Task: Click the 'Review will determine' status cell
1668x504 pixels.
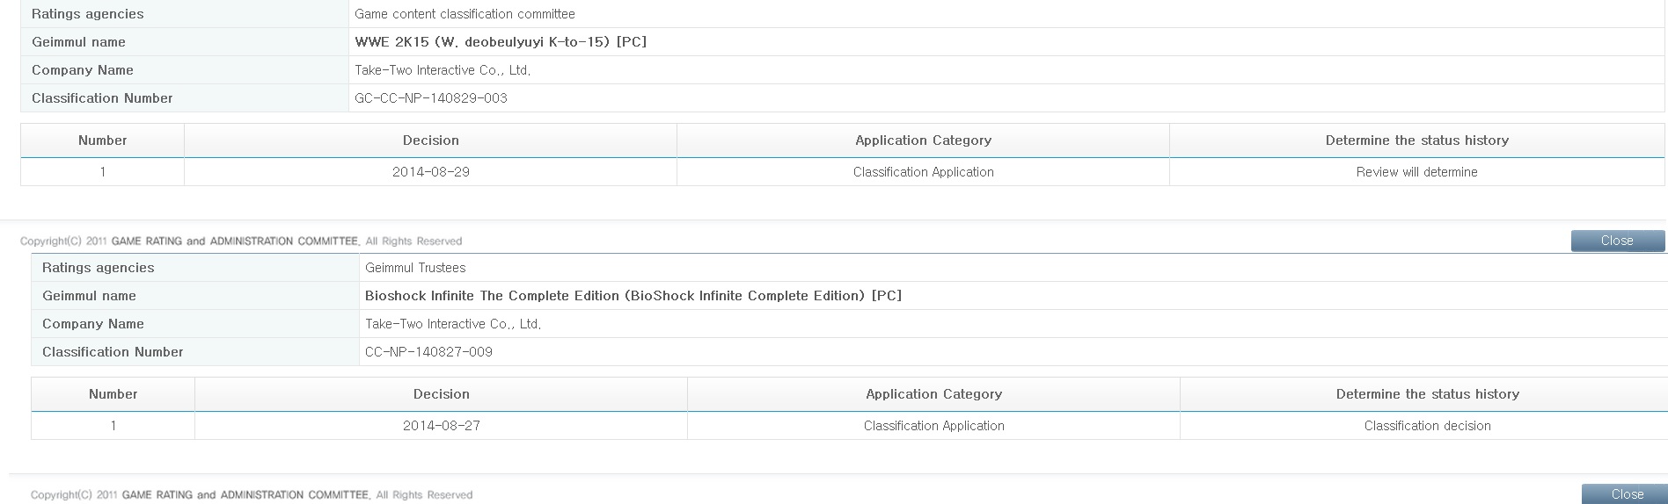Action: click(x=1416, y=172)
